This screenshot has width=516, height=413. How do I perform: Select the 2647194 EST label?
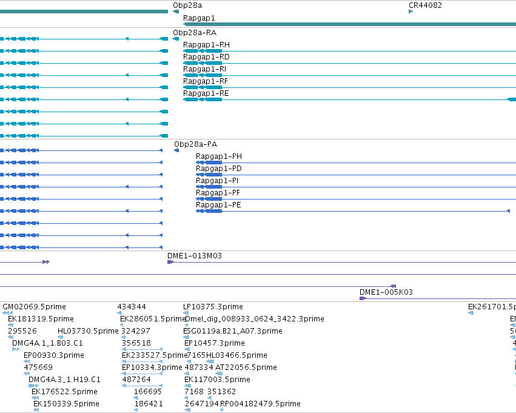pyautogui.click(x=201, y=404)
